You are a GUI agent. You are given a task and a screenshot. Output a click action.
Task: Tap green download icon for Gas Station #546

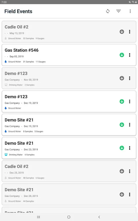click(x=122, y=55)
